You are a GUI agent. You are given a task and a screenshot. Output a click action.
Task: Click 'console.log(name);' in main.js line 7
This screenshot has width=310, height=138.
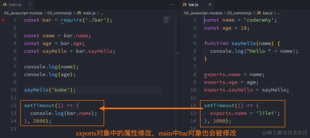click(52, 67)
